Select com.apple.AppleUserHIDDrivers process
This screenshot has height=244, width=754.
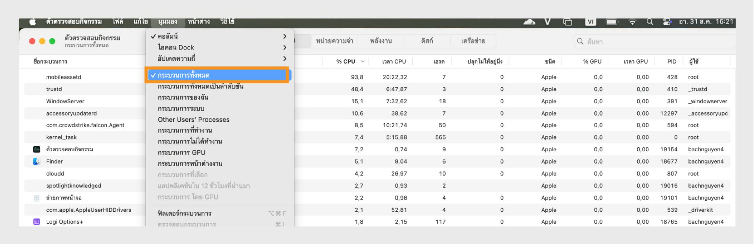[x=377, y=210]
